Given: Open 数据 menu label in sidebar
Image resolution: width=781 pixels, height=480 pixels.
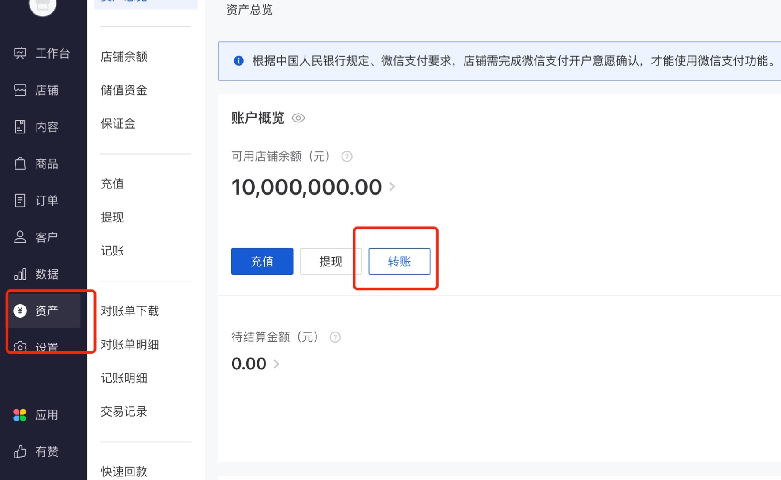Looking at the screenshot, I should click(x=47, y=274).
